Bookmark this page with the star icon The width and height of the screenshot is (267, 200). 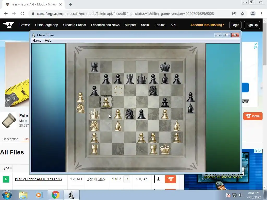(242, 14)
